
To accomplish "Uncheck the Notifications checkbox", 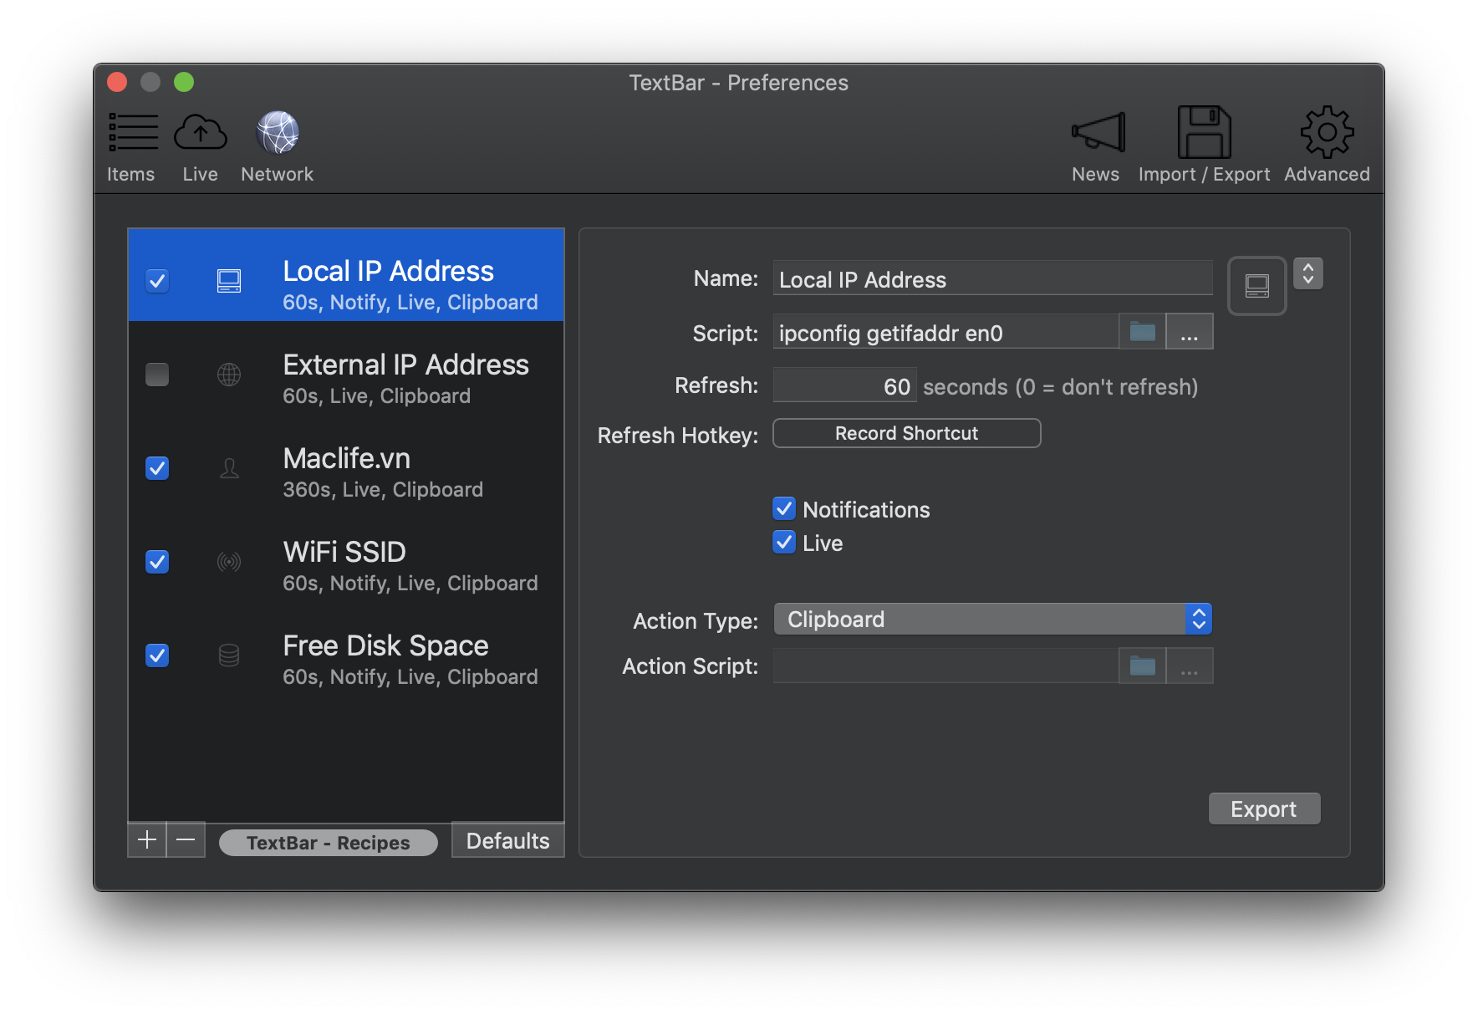I will [x=784, y=509].
